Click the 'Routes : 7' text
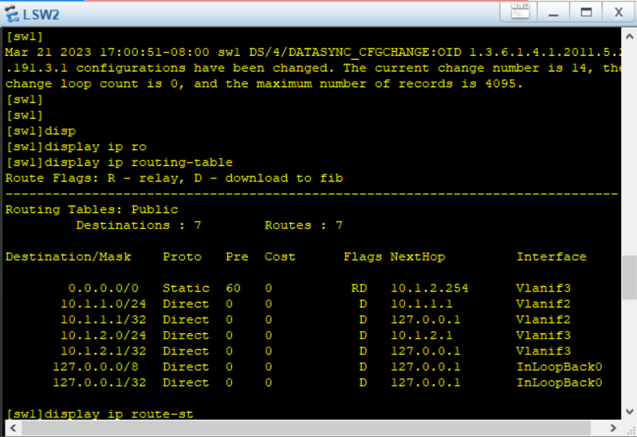The image size is (637, 437). (x=304, y=226)
